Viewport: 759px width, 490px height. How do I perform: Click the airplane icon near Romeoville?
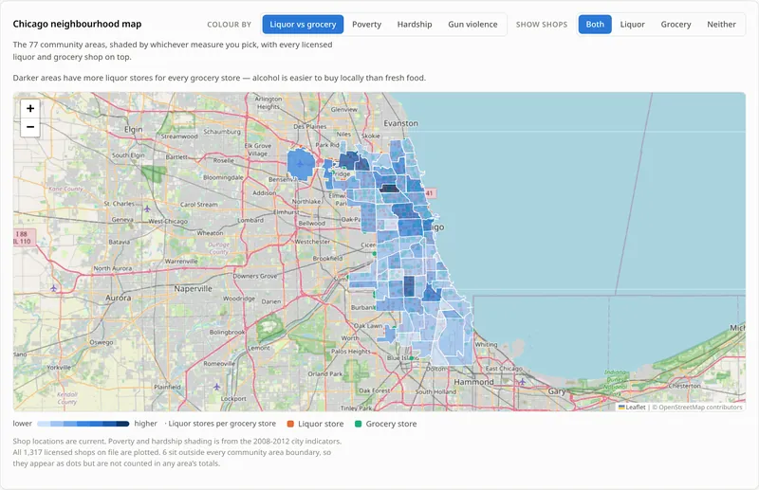point(217,387)
